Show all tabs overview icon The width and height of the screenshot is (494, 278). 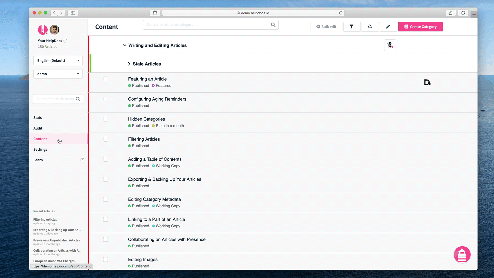463,13
